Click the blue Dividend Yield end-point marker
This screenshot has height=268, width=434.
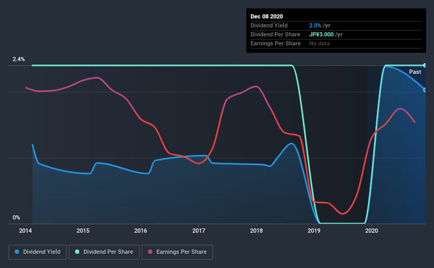(425, 90)
